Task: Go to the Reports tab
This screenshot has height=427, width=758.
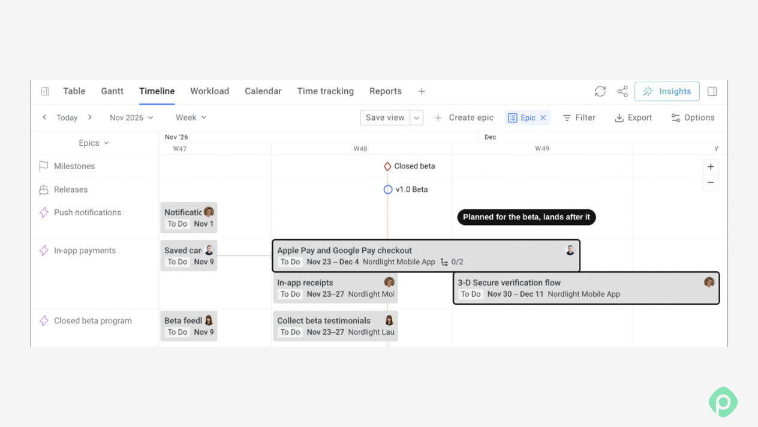Action: [x=386, y=91]
